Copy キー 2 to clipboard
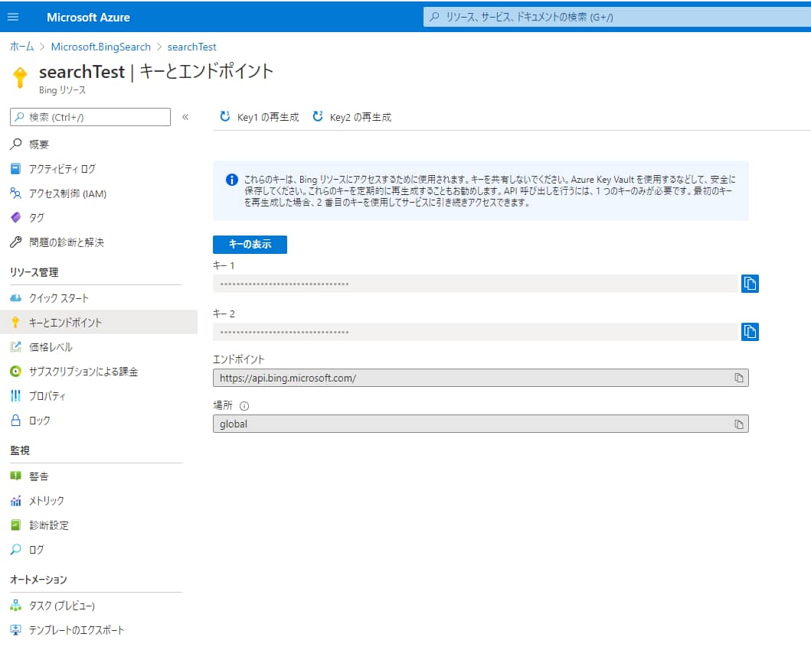 [750, 331]
